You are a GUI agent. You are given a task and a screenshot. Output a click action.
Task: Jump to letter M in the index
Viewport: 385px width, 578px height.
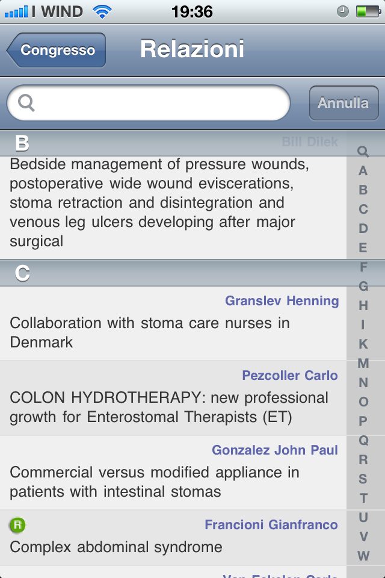pyautogui.click(x=363, y=363)
